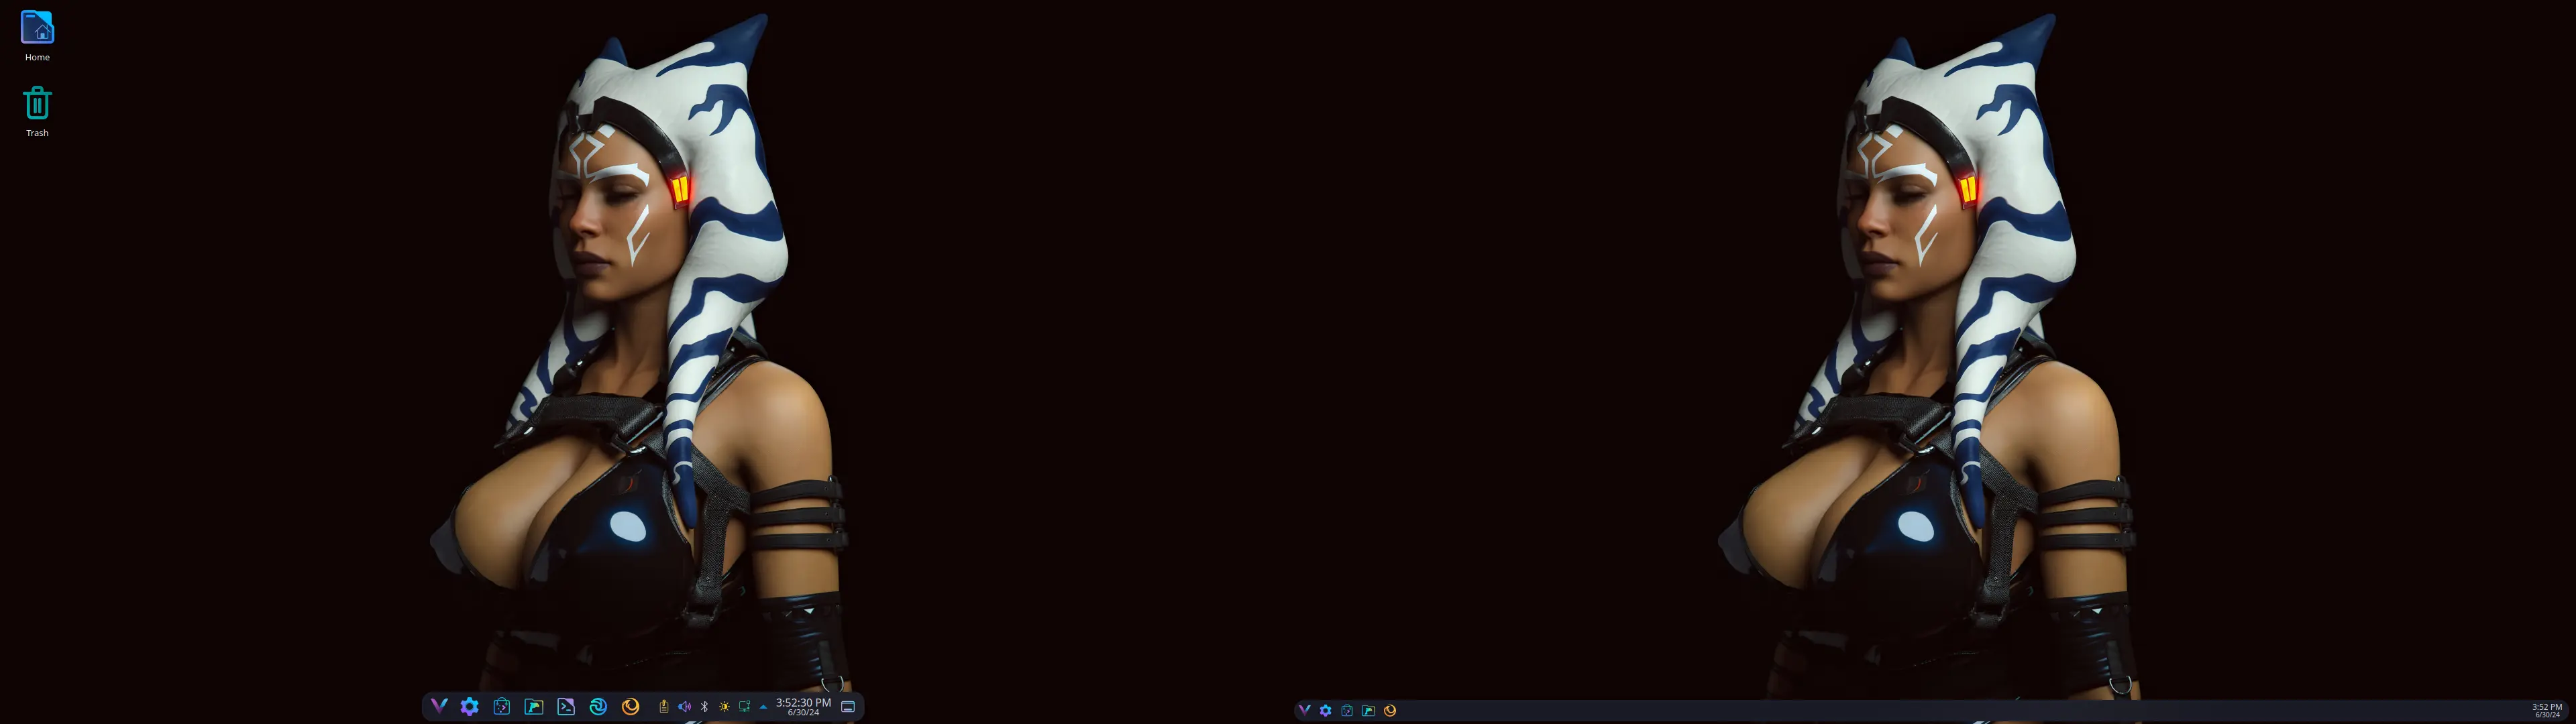Open application launcher on right monitor panel

(1304, 710)
